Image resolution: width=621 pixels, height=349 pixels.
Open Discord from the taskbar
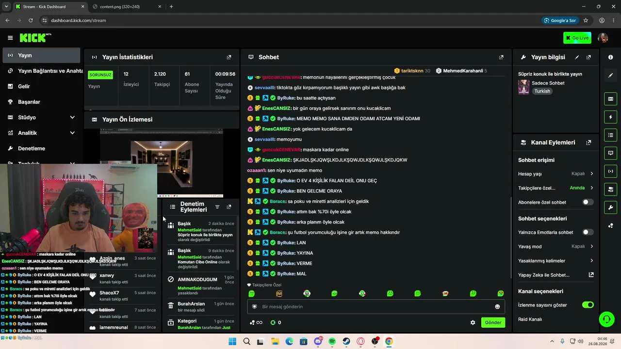[x=318, y=341]
